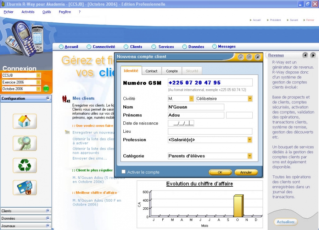Expand the Journaux section in sidebar
The width and height of the screenshot is (319, 230).
(x=48, y=226)
